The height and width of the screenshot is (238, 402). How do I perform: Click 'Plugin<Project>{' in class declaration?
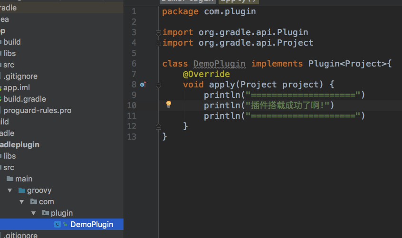350,64
